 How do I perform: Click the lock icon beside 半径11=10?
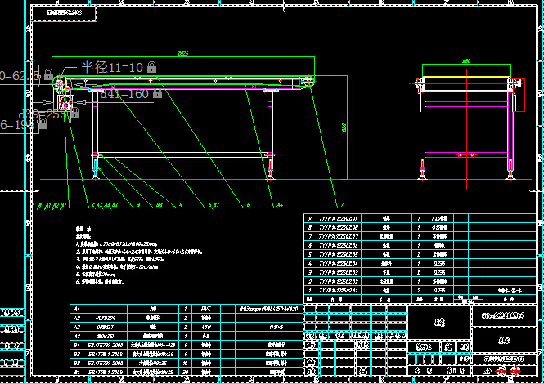tap(151, 67)
